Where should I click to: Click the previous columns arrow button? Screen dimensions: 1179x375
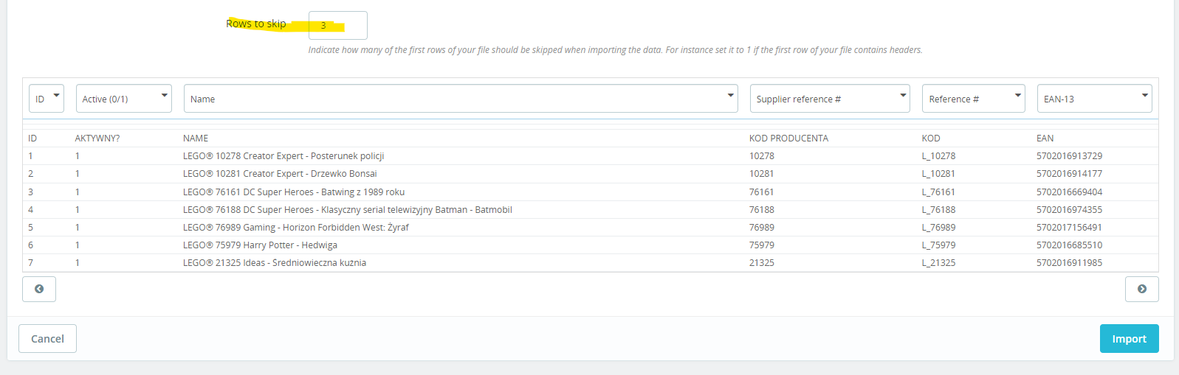pos(39,289)
